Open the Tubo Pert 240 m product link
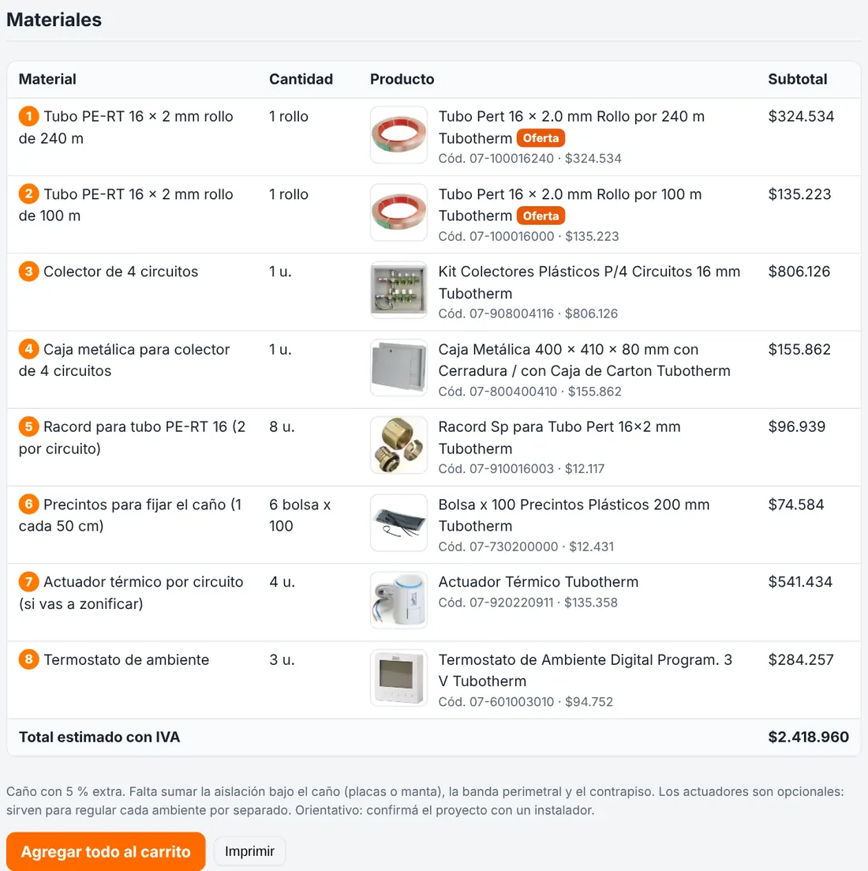This screenshot has width=868, height=871. (x=571, y=127)
